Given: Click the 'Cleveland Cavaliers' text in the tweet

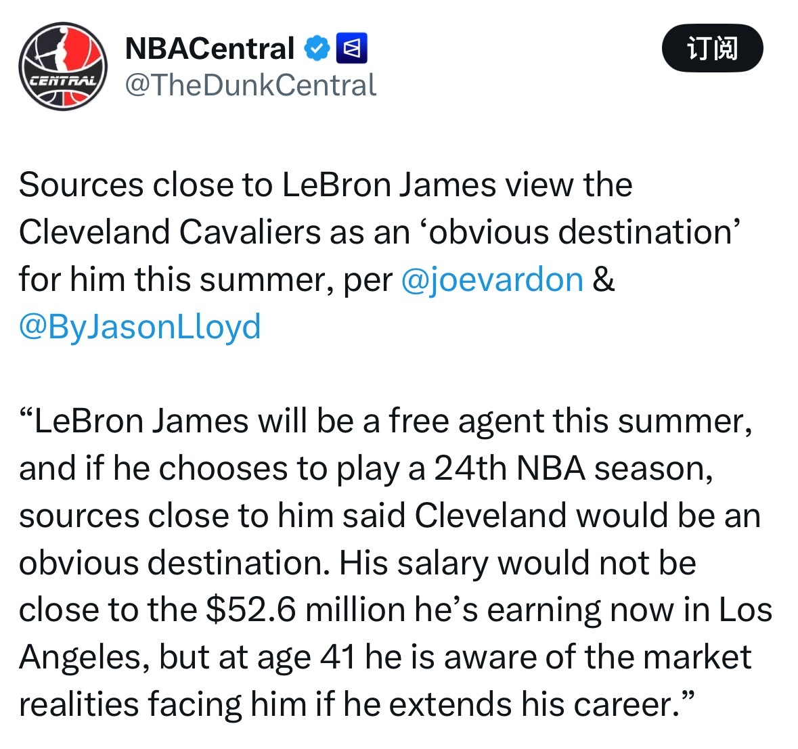Looking at the screenshot, I should click(169, 232).
